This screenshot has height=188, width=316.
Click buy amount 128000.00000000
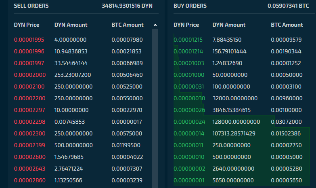236,122
